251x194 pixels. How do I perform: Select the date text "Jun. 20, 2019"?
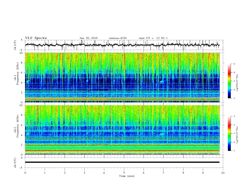(88, 38)
